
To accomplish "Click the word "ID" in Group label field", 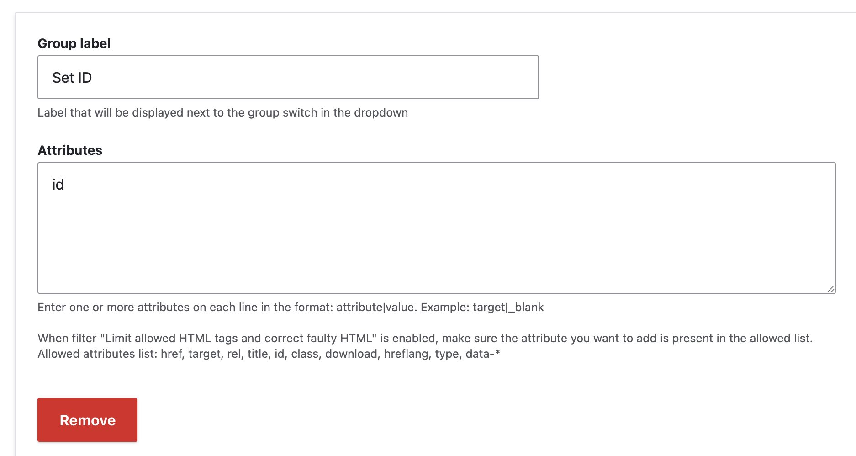I will tap(85, 78).
